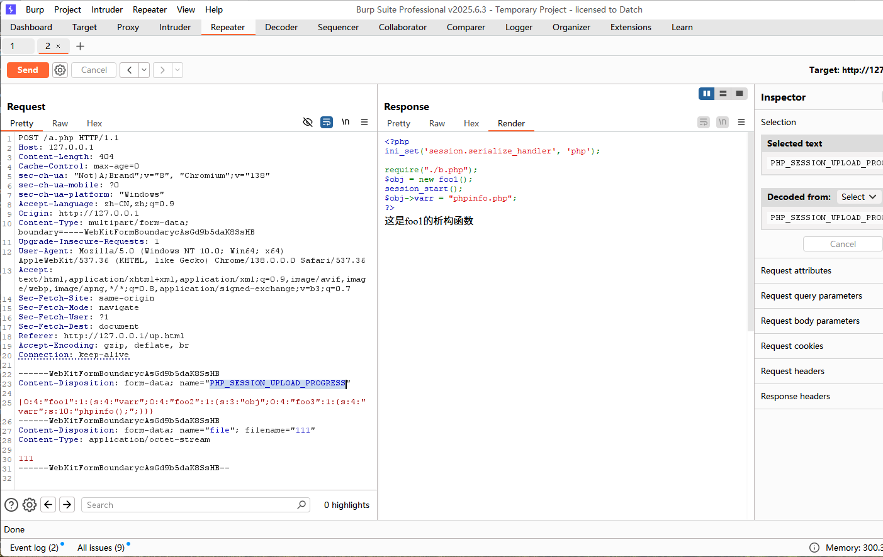The width and height of the screenshot is (883, 557).
Task: Open the Decoded from Select dropdown
Action: (x=859, y=197)
